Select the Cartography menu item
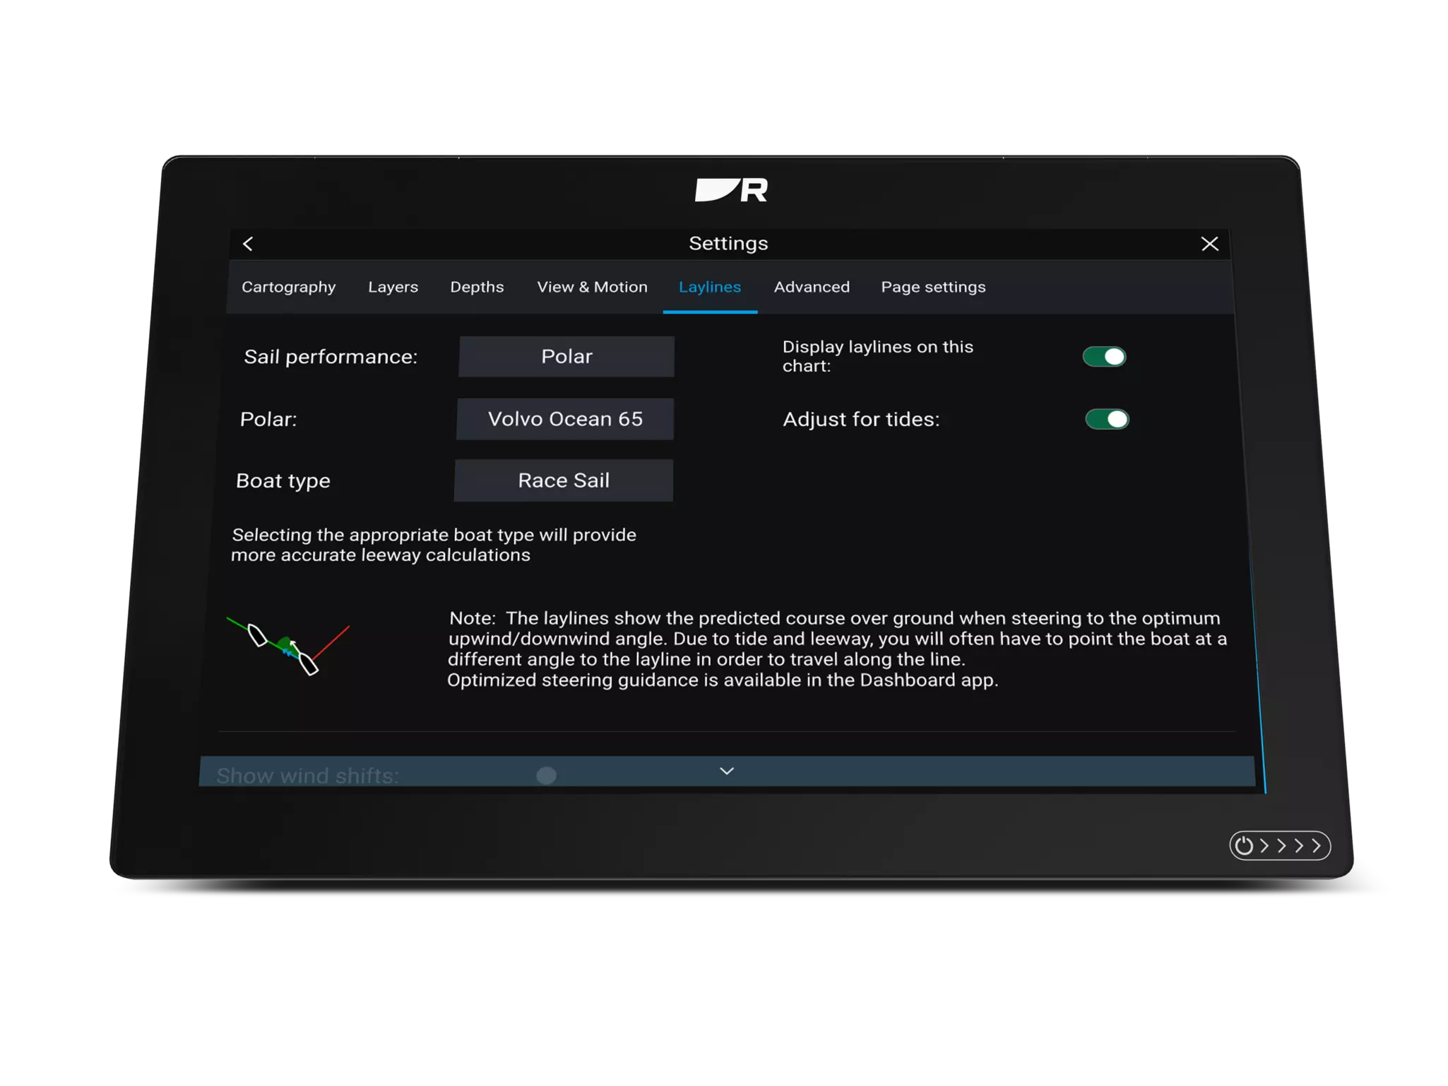 [x=288, y=286]
